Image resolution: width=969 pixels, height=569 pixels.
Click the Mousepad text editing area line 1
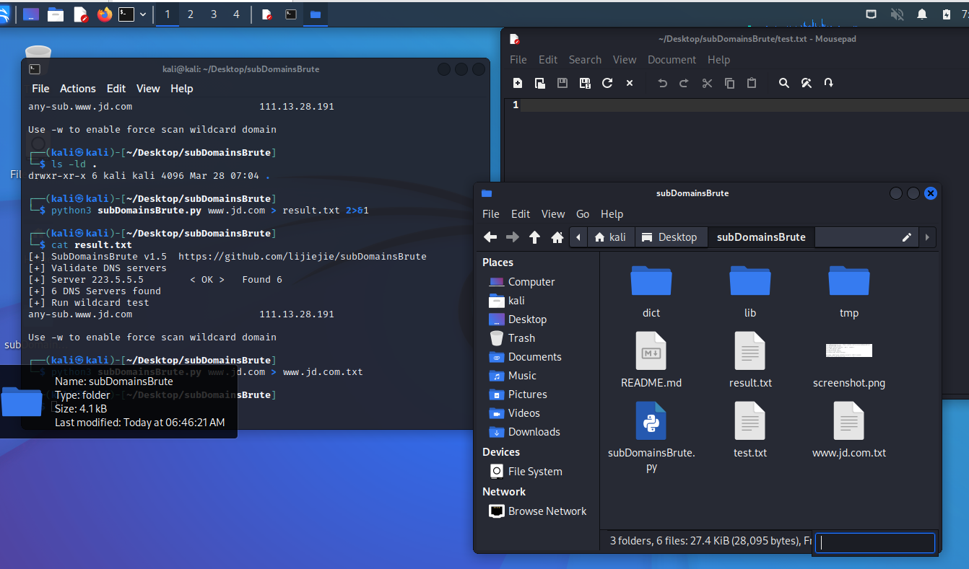[744, 105]
